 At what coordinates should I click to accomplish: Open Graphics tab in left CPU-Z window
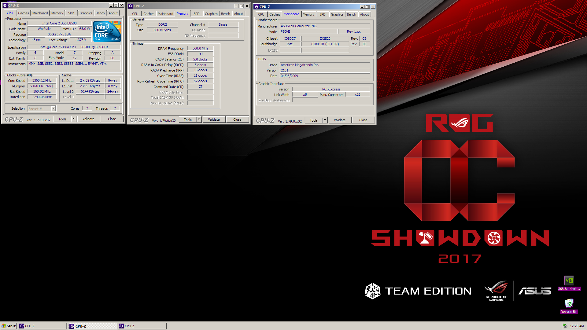click(x=86, y=13)
